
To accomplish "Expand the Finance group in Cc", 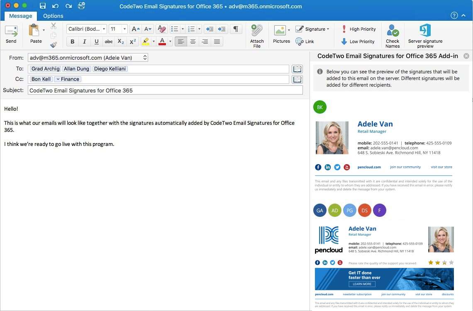I will pyautogui.click(x=58, y=79).
